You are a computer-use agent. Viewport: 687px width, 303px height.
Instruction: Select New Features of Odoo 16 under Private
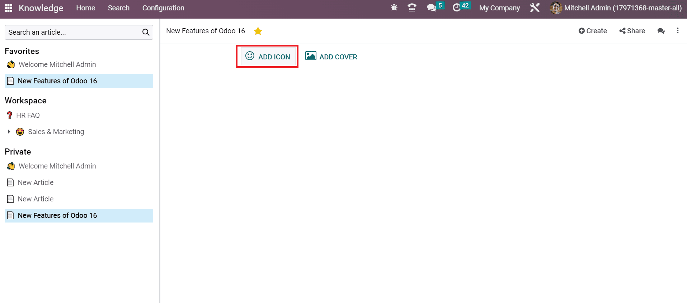coord(79,215)
